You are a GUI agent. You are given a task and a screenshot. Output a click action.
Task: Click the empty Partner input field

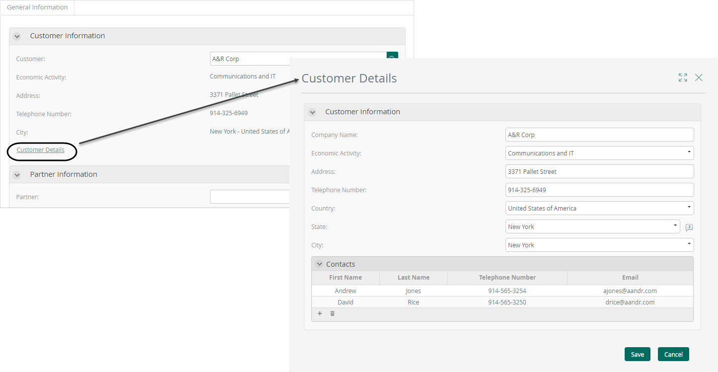250,197
